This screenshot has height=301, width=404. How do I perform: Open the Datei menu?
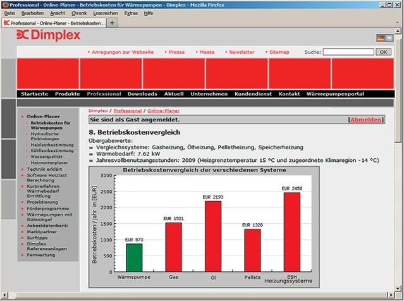point(9,13)
